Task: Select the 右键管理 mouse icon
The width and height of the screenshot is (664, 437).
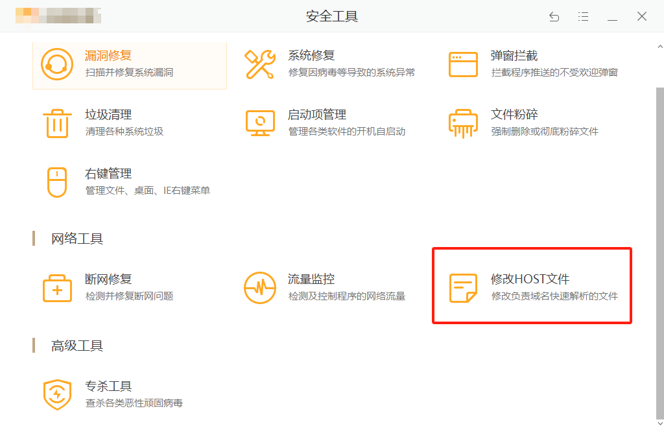Action: (57, 182)
